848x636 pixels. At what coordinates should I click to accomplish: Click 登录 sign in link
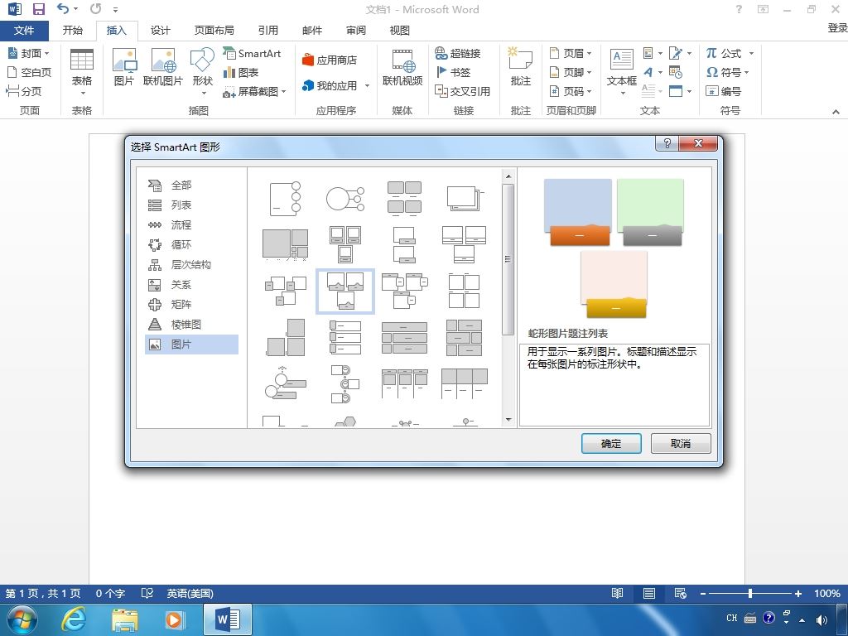[838, 27]
